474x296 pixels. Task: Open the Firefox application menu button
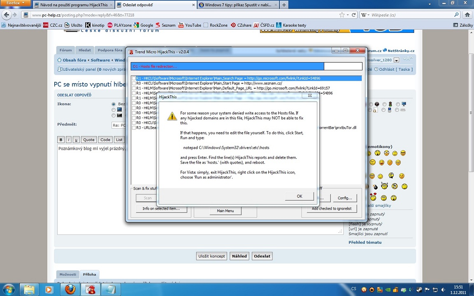click(x=15, y=3)
